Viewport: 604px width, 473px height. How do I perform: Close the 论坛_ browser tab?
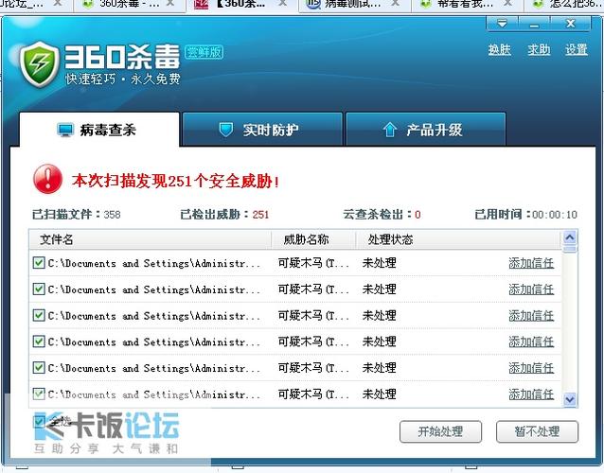coord(58,3)
